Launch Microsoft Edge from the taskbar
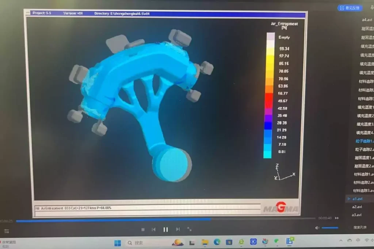The height and width of the screenshot is (249, 374). click(217, 242)
